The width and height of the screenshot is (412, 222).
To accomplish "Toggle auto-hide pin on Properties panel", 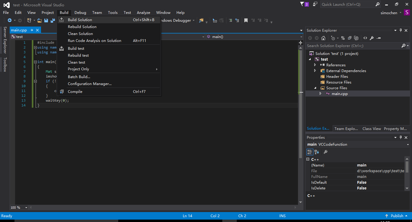I will (x=401, y=138).
